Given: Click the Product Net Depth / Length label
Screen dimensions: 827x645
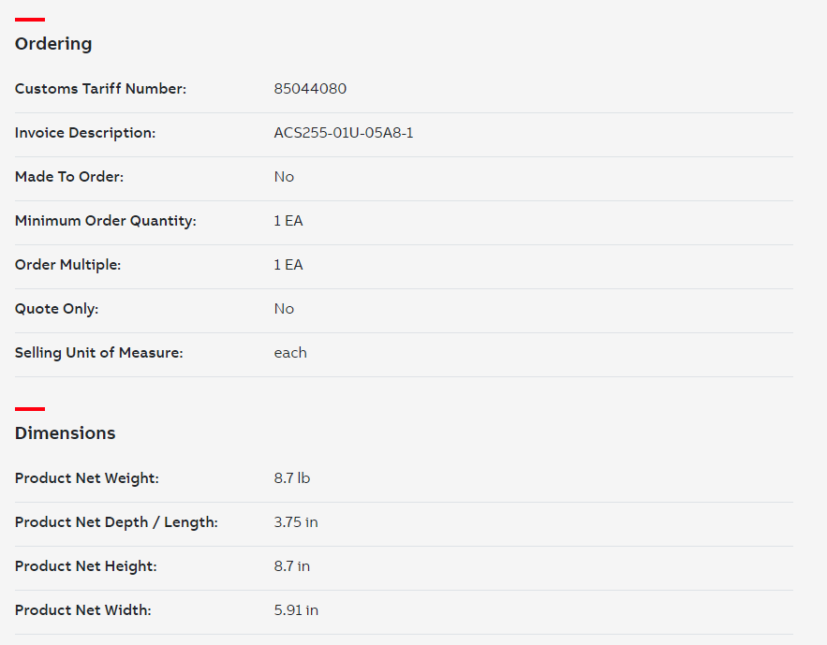Looking at the screenshot, I should tap(116, 522).
